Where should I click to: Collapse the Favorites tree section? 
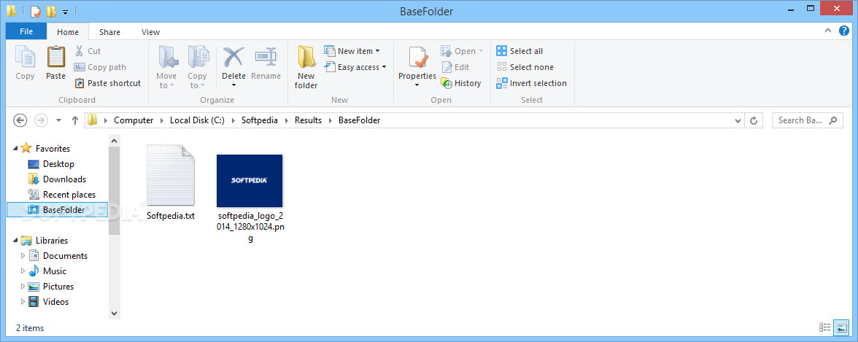pos(15,149)
